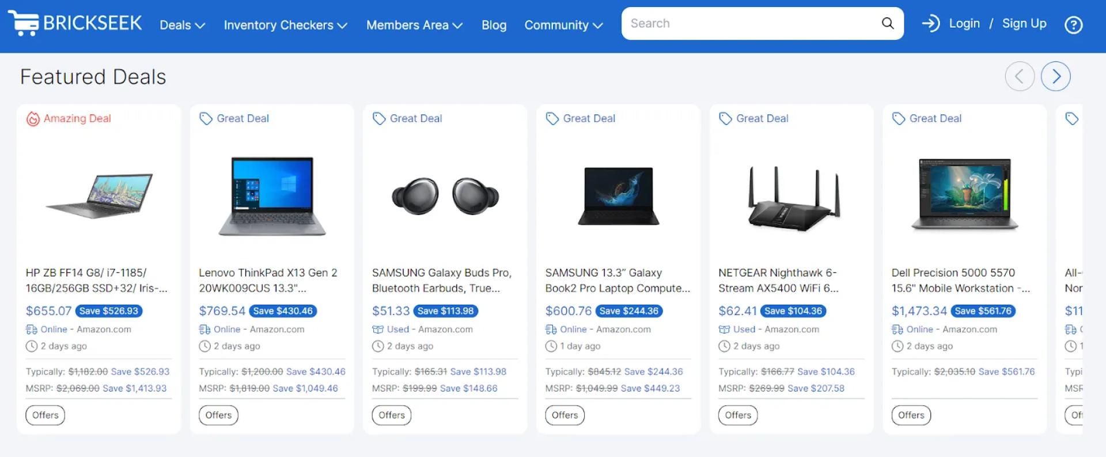Click the online truck icon on Dell card
The height and width of the screenshot is (457, 1106).
897,329
